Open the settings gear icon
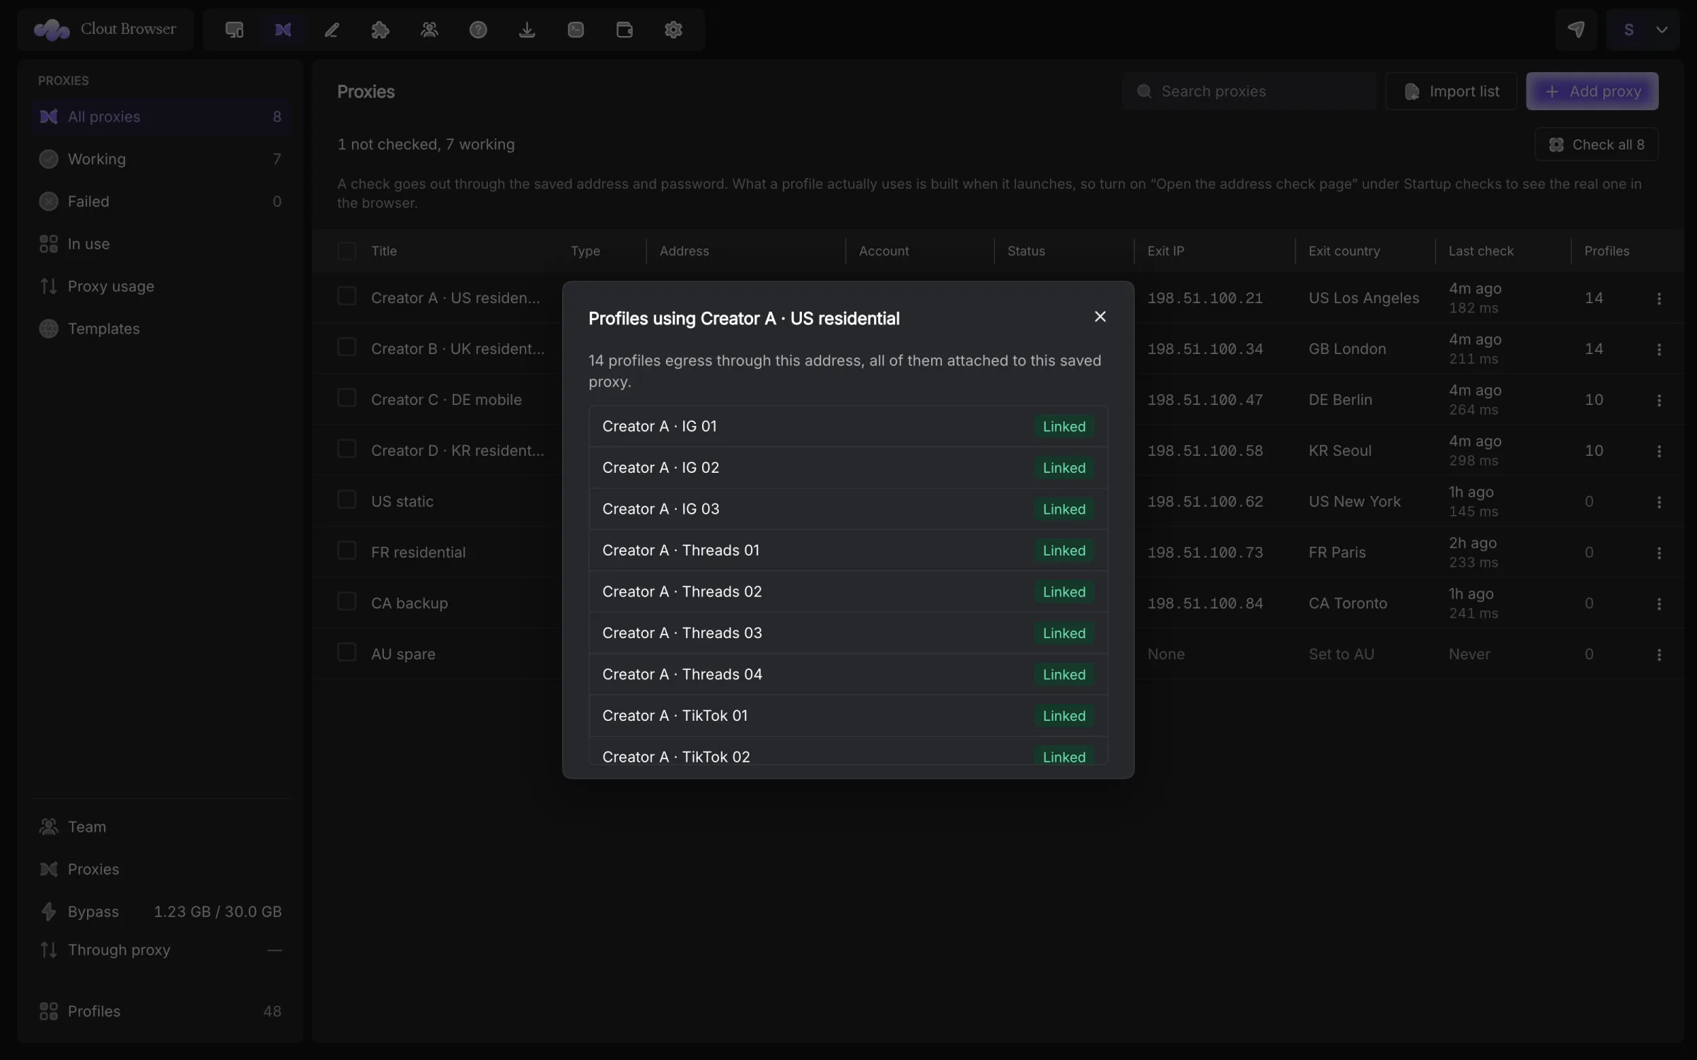Viewport: 1697px width, 1060px height. (x=673, y=30)
